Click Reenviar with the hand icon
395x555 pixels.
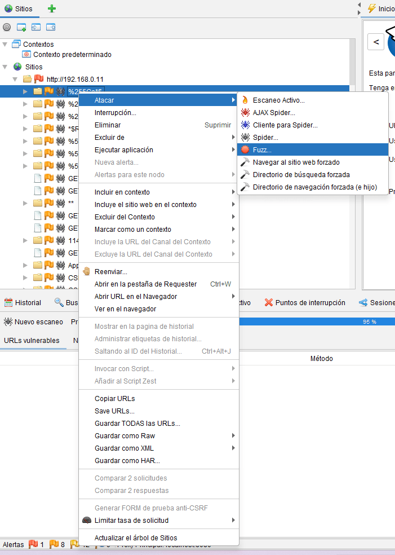tap(110, 271)
